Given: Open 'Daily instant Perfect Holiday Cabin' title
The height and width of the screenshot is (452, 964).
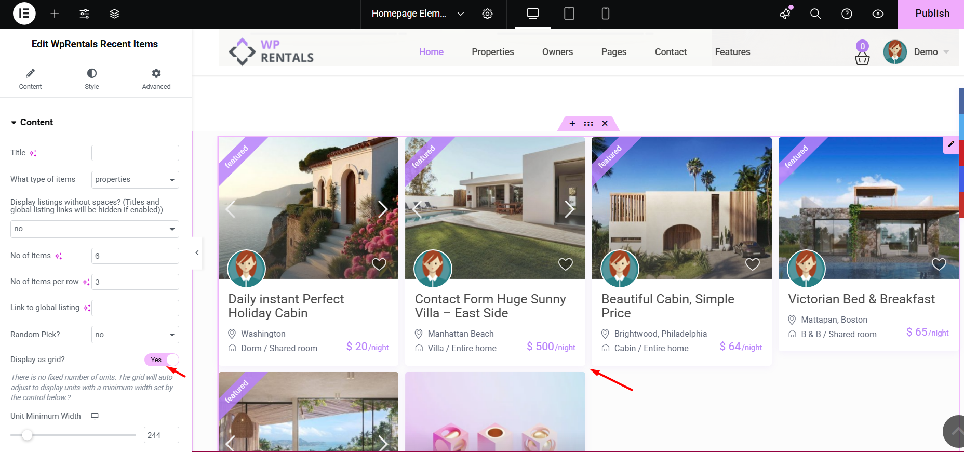Looking at the screenshot, I should click(286, 306).
